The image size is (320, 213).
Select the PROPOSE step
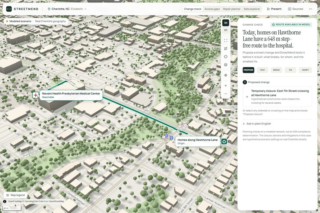tap(249, 70)
